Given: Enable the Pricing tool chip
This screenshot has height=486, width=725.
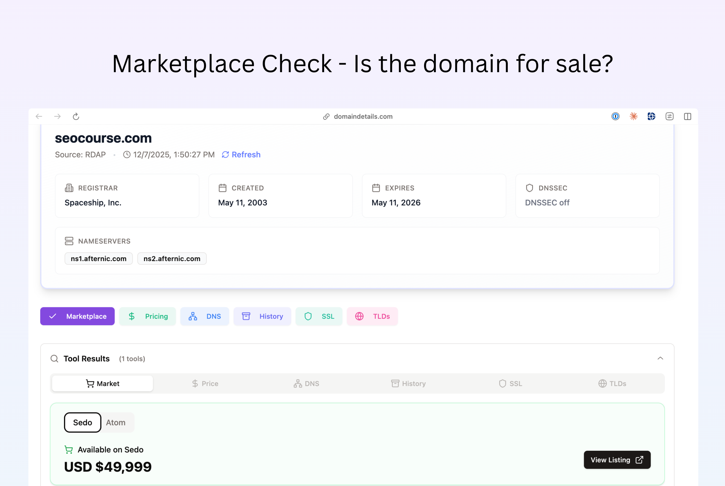Looking at the screenshot, I should coord(148,316).
